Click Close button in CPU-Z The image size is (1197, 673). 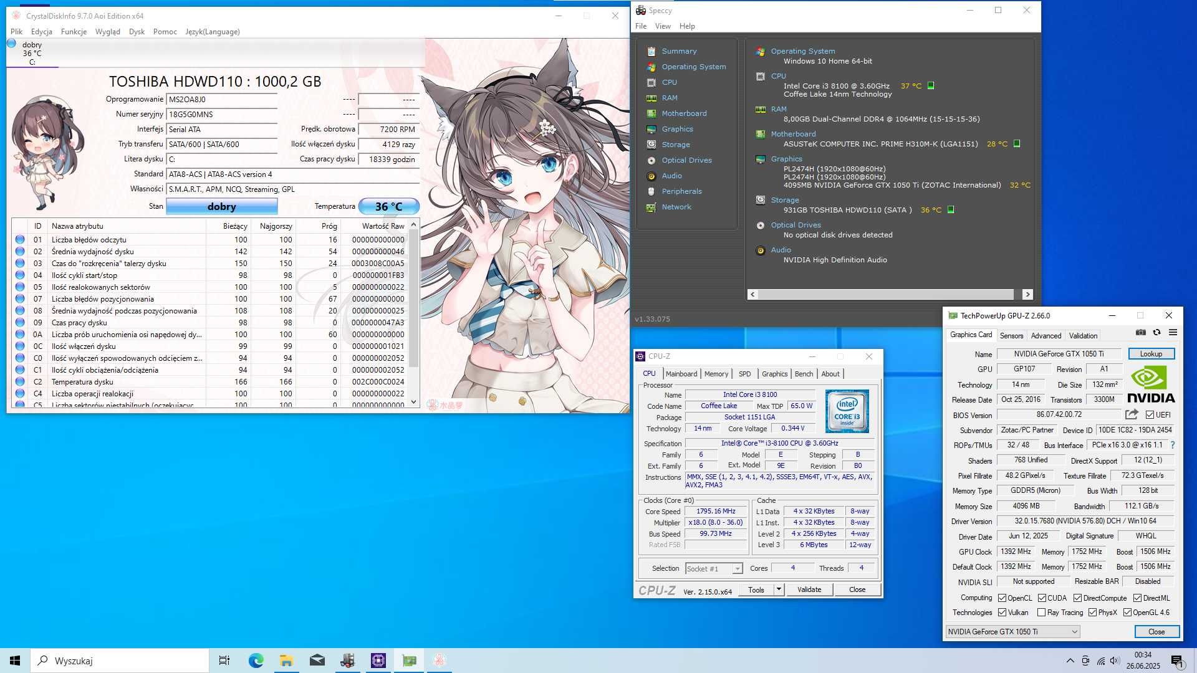[857, 589]
